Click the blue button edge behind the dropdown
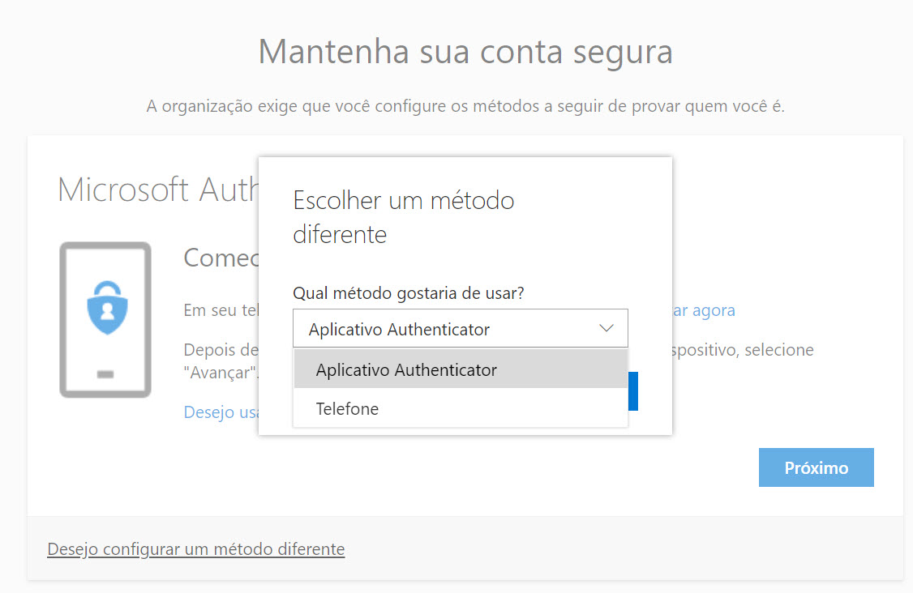The width and height of the screenshot is (913, 593). click(633, 391)
